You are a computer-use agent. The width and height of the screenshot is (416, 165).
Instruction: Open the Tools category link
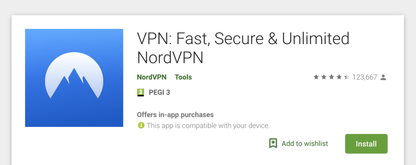(x=183, y=77)
